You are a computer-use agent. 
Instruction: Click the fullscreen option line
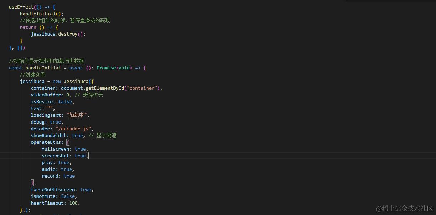pyautogui.click(x=65, y=149)
